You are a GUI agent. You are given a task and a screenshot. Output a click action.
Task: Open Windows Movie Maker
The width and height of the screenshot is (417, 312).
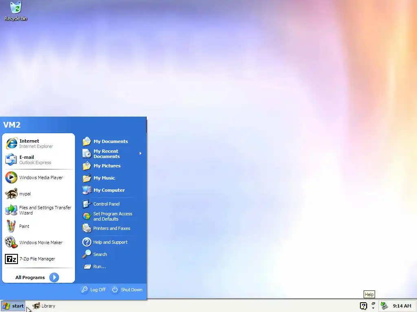(39, 243)
